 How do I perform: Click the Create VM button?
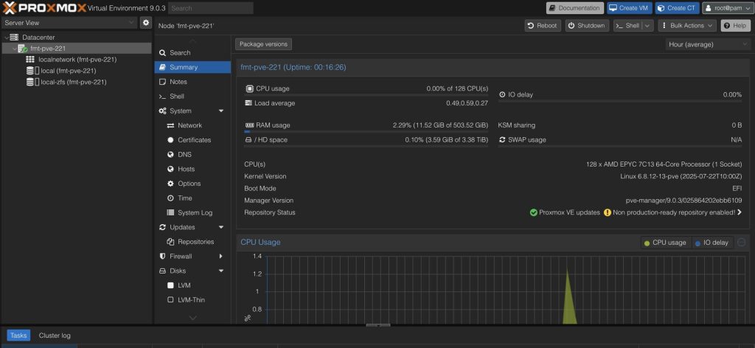point(630,8)
